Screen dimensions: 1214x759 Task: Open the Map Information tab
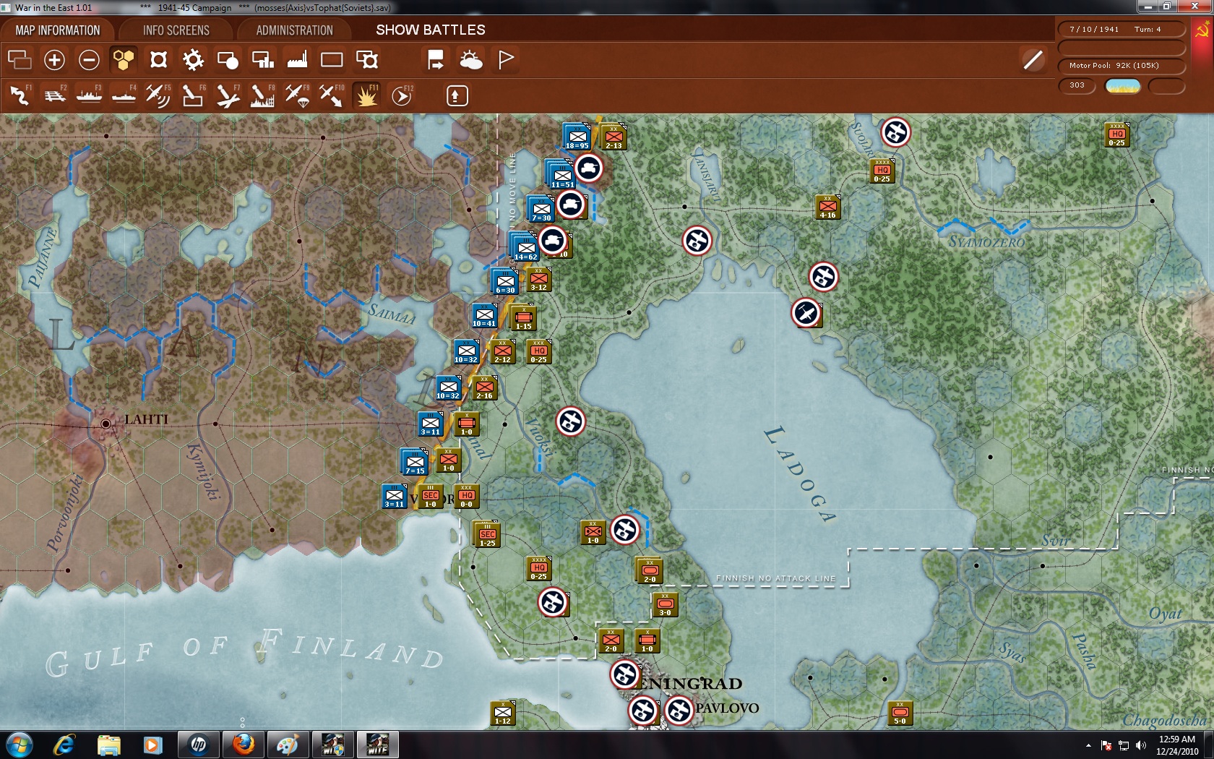click(x=58, y=30)
